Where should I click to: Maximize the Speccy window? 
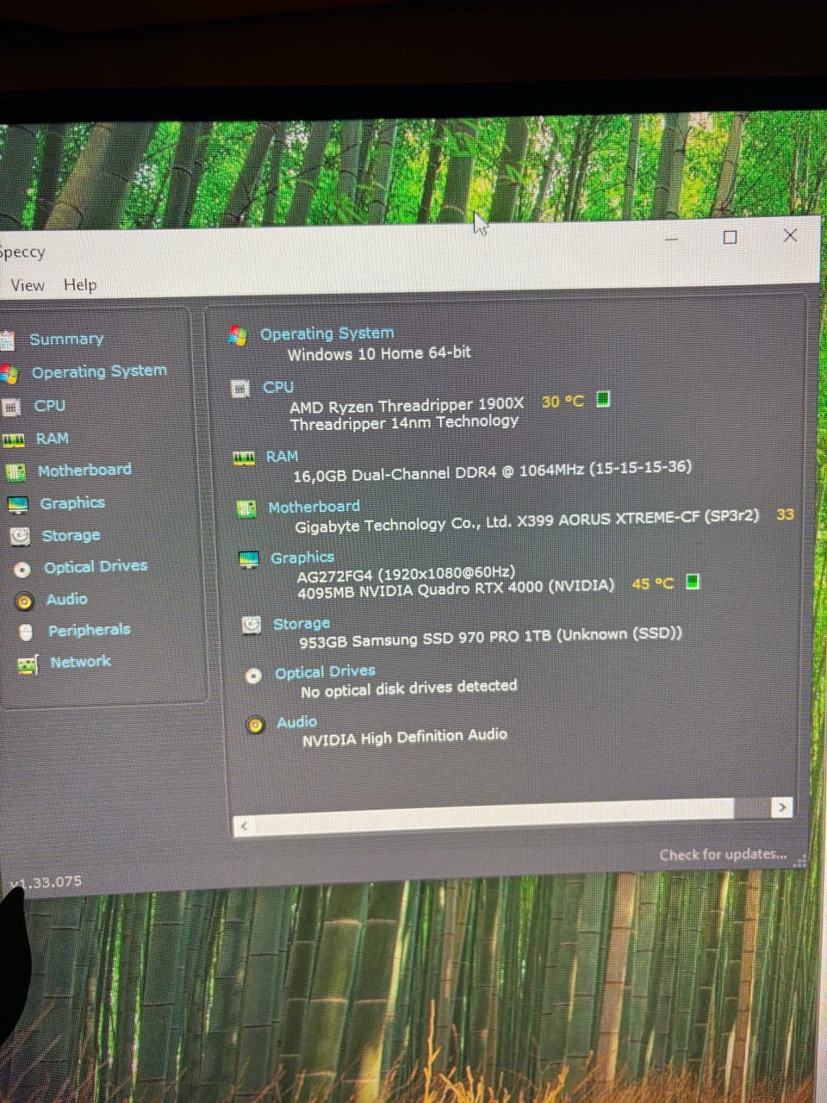[x=731, y=237]
